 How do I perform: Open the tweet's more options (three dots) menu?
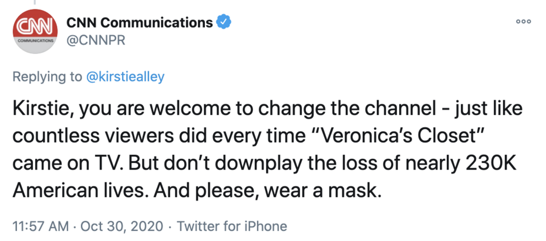(523, 21)
